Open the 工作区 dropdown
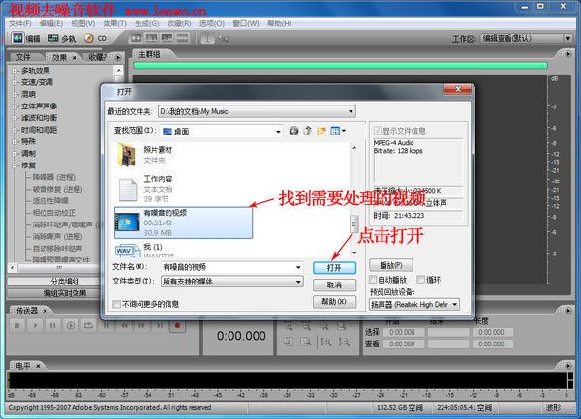 point(568,38)
